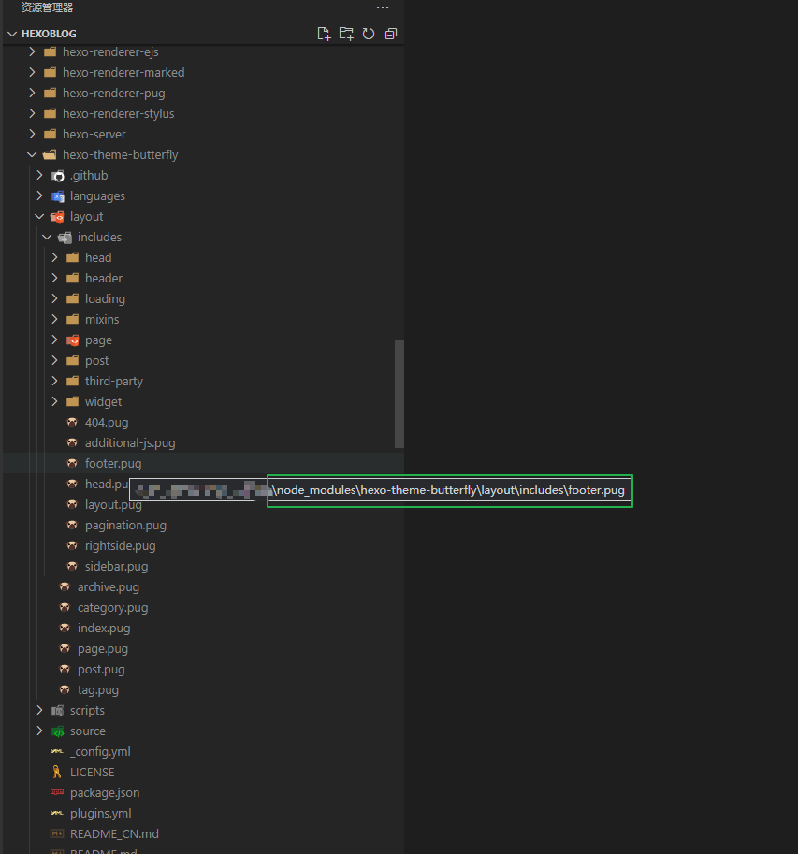Open the _config.yml file
798x854 pixels.
coord(100,752)
